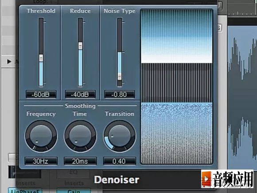
Task: Select the 30Hz Frequency value field
Action: click(x=41, y=161)
